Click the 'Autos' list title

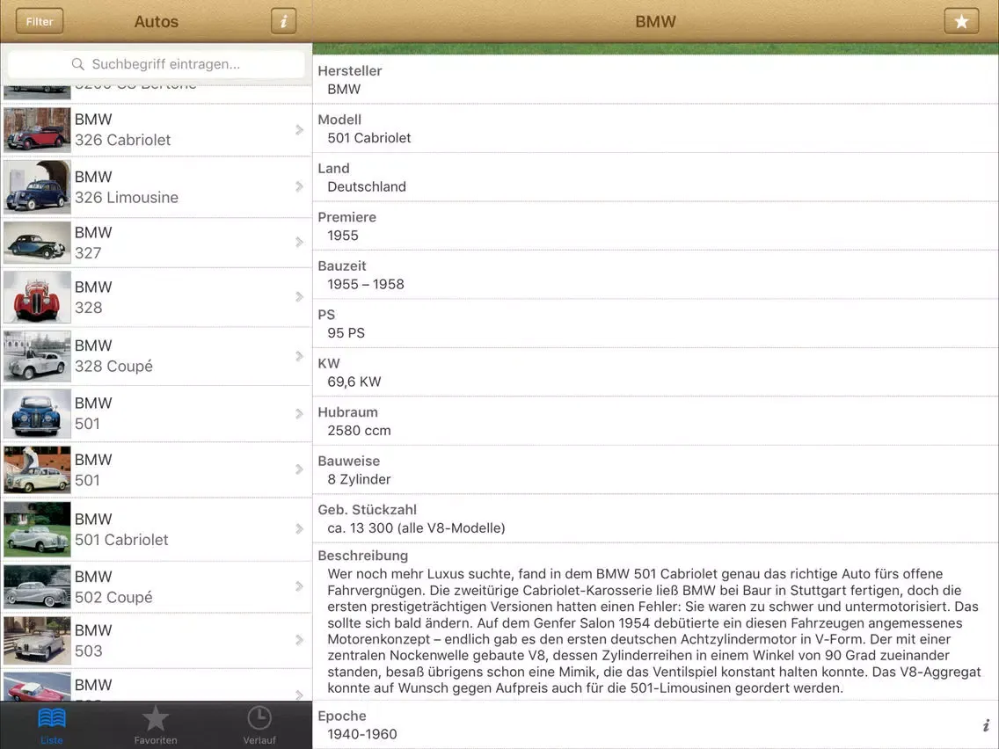pyautogui.click(x=157, y=22)
